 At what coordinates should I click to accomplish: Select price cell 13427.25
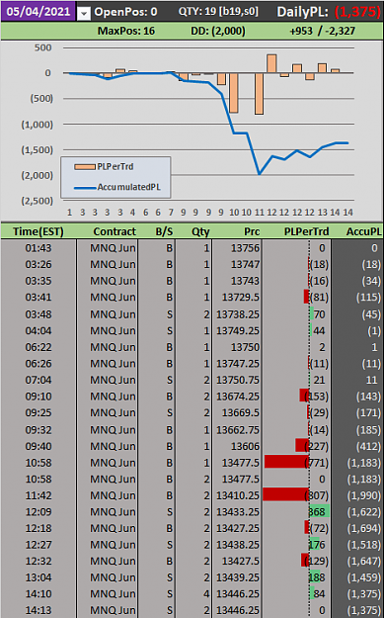237,528
